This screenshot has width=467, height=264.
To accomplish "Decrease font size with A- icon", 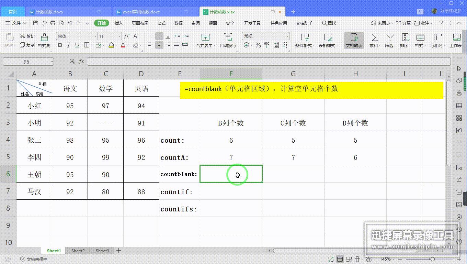I will coord(136,36).
